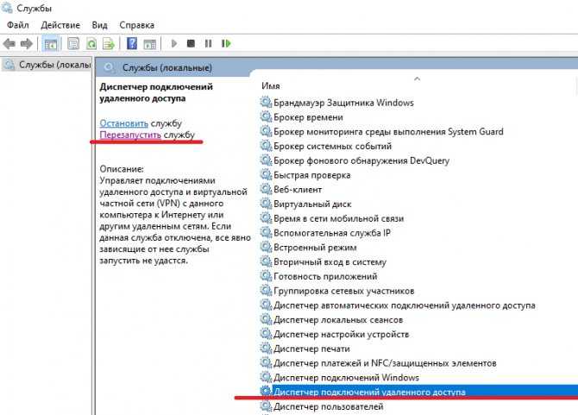Select Встроенный режим service name

tap(315, 248)
